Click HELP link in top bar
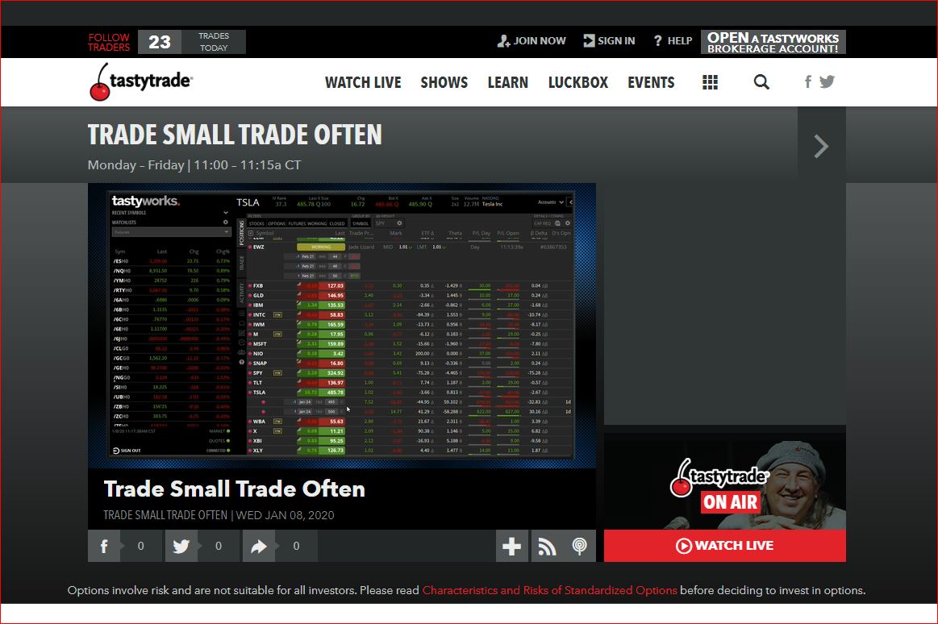The width and height of the screenshot is (938, 624). pyautogui.click(x=680, y=40)
